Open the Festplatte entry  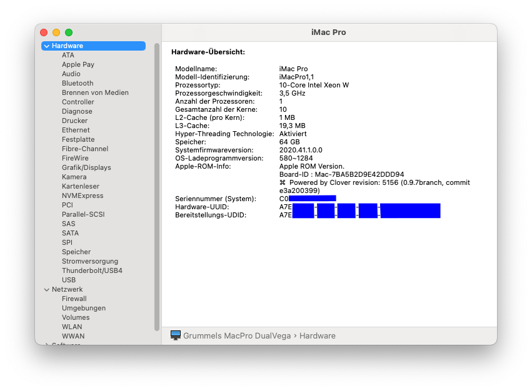click(78, 139)
